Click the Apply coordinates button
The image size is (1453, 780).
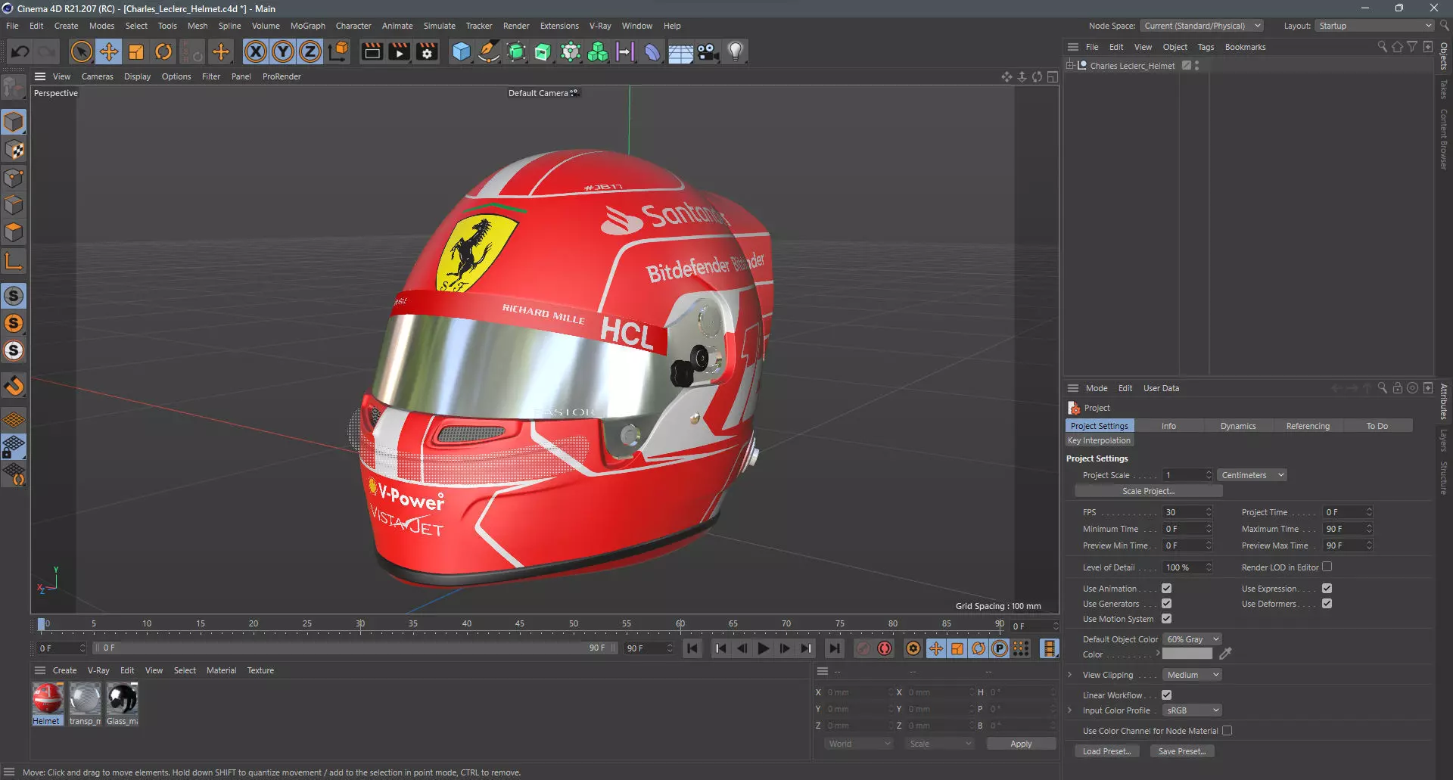click(1021, 744)
